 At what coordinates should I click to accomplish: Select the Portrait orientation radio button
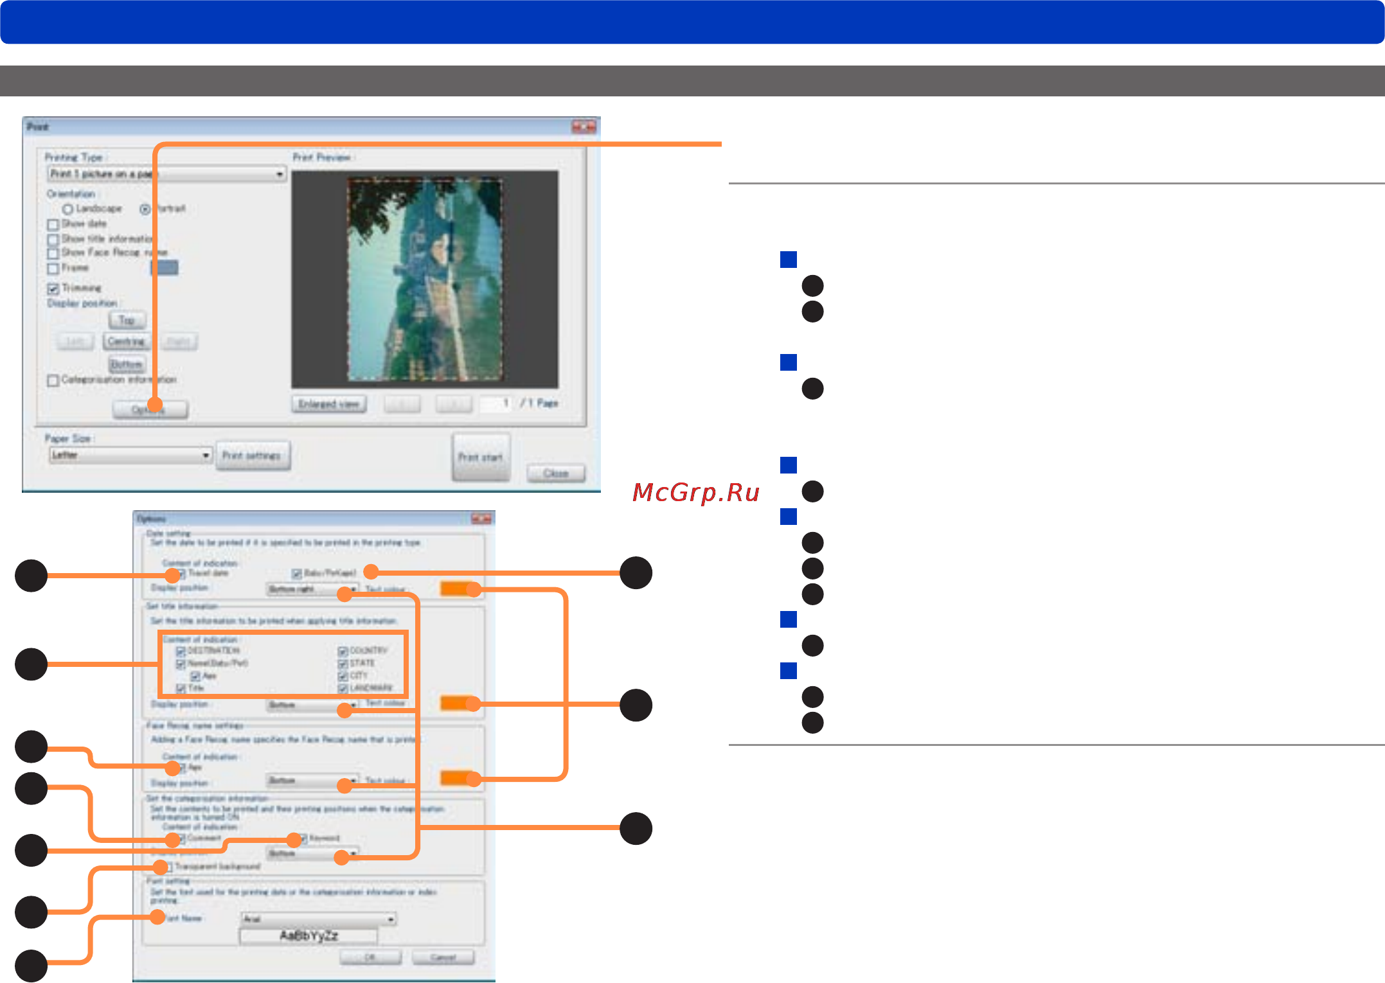pyautogui.click(x=145, y=209)
